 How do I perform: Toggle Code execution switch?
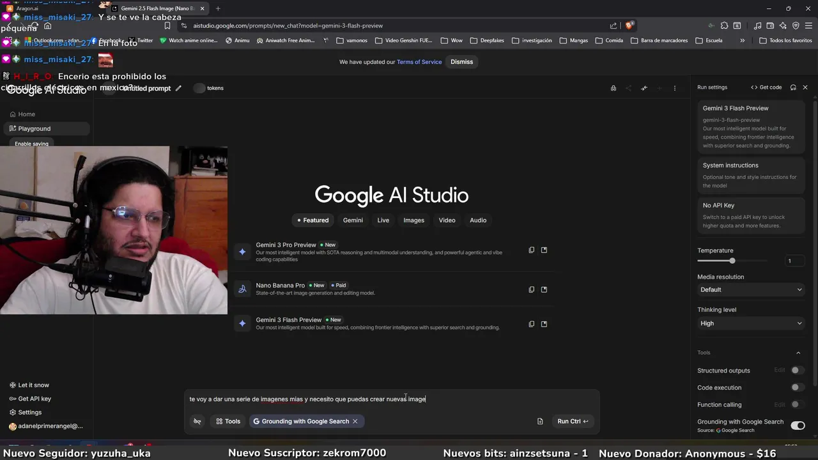797,387
